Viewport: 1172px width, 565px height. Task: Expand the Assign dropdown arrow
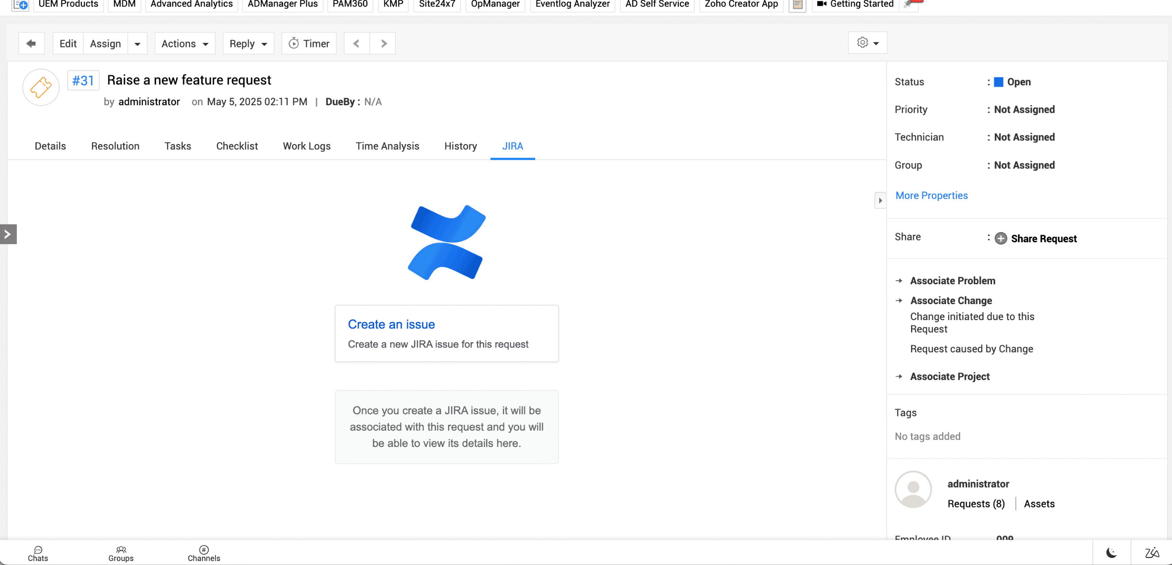[138, 44]
